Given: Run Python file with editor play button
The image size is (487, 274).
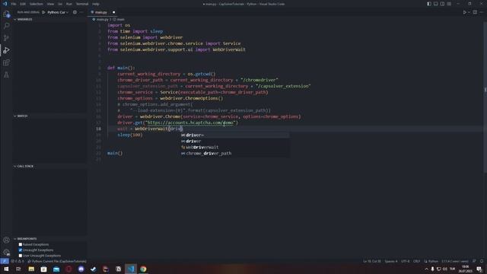Looking at the screenshot, I should [x=465, y=12].
